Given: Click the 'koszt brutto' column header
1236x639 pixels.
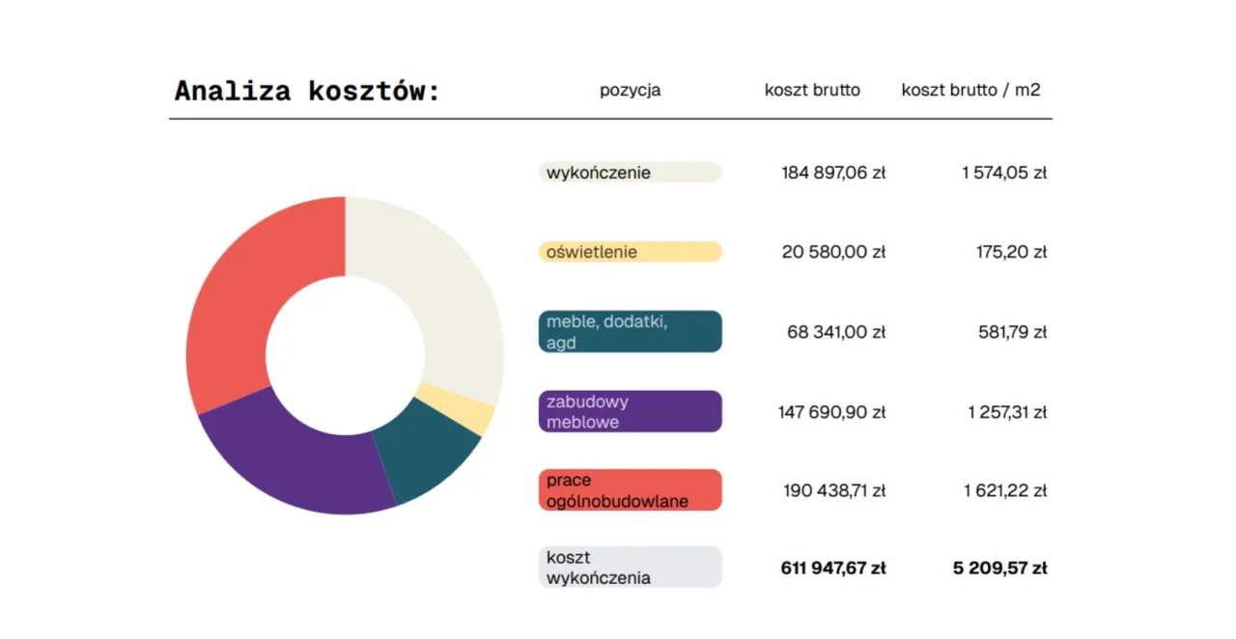Looking at the screenshot, I should point(812,90).
